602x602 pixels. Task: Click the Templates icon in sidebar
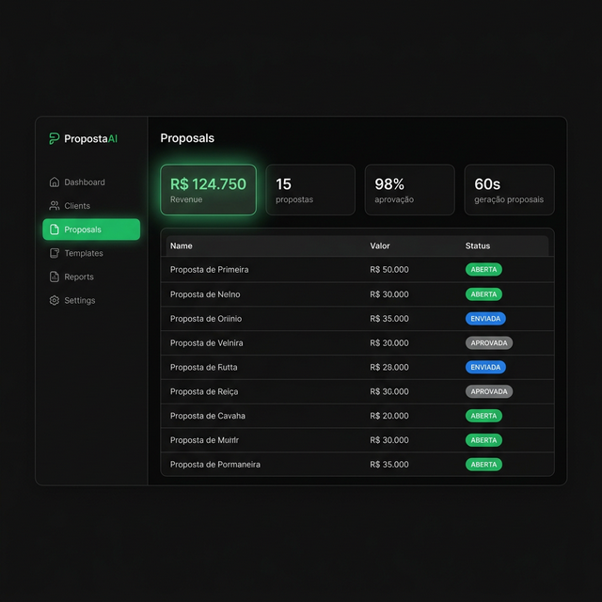click(55, 253)
